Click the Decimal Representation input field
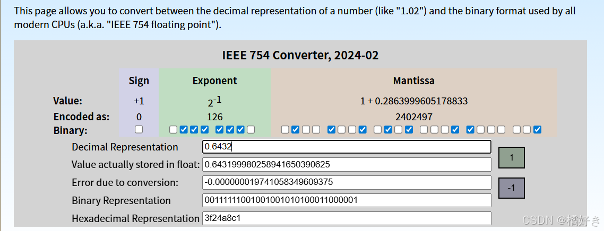The height and width of the screenshot is (231, 604). [347, 147]
